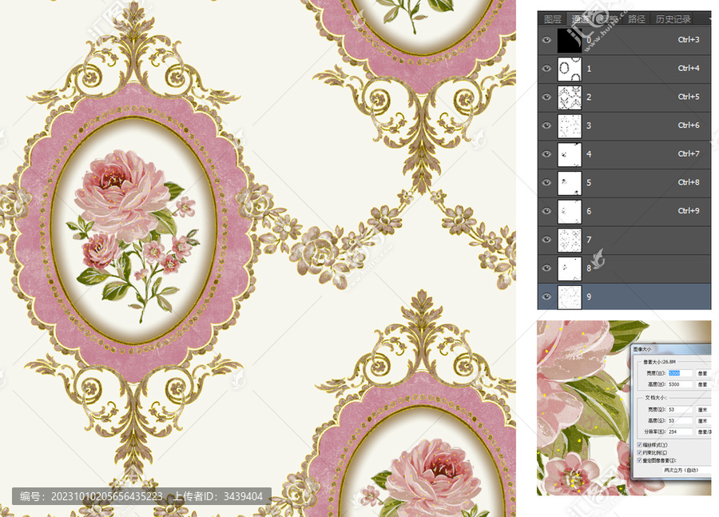Toggle the 约束比例(C) checkbox
The image size is (719, 517).
point(640,452)
